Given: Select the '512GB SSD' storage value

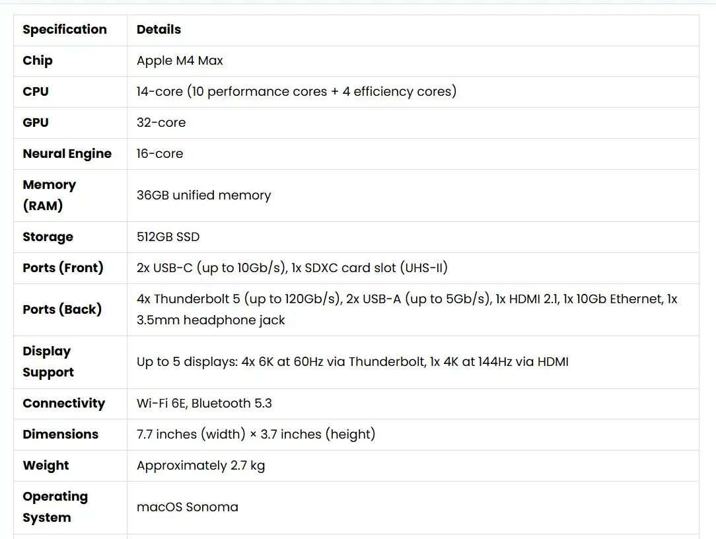Looking at the screenshot, I should coord(168,237).
